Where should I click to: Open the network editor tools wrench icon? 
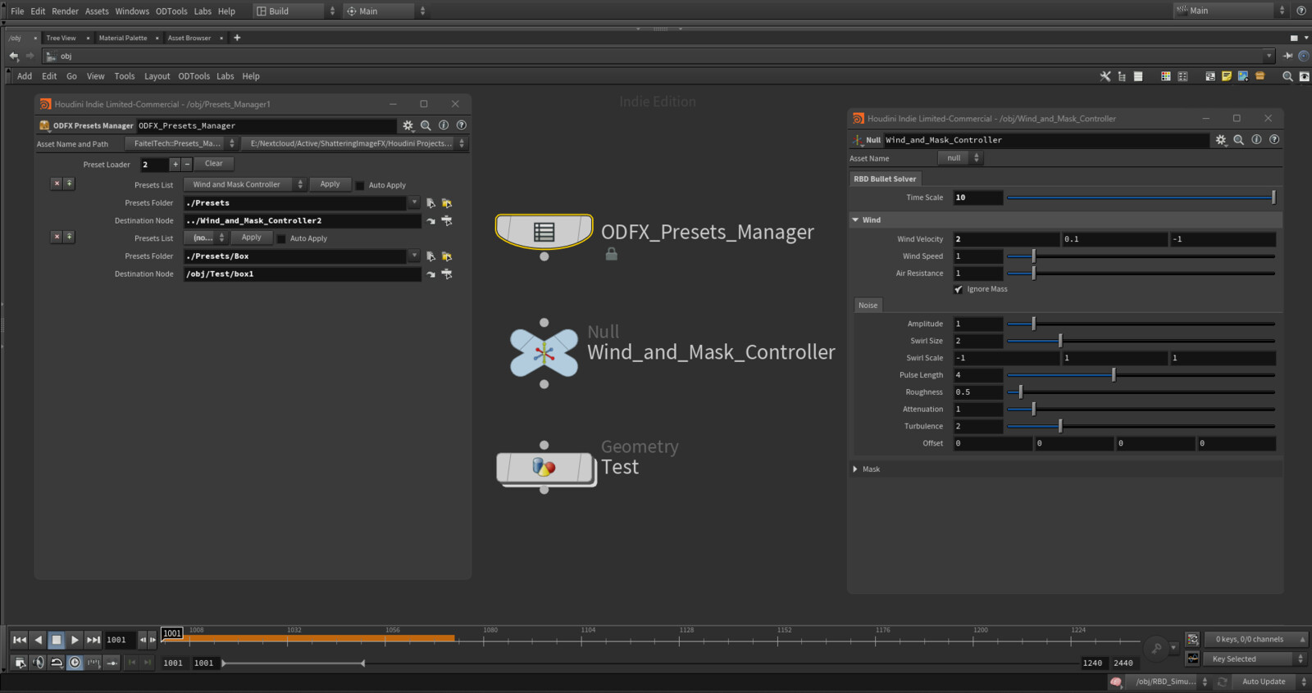coord(1105,76)
